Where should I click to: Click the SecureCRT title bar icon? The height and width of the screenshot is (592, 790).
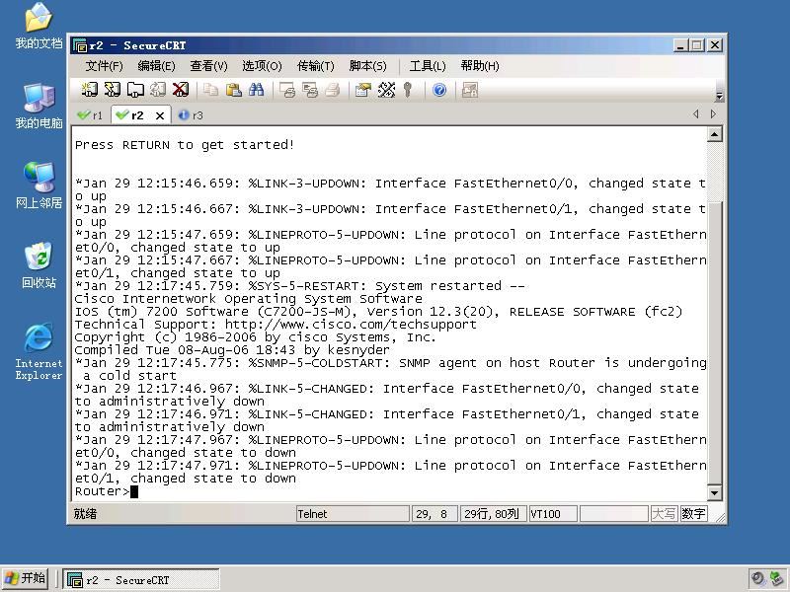coord(80,45)
